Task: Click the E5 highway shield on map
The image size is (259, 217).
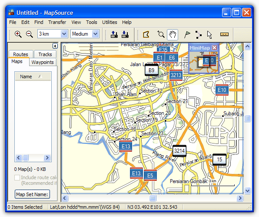Action: (150, 175)
